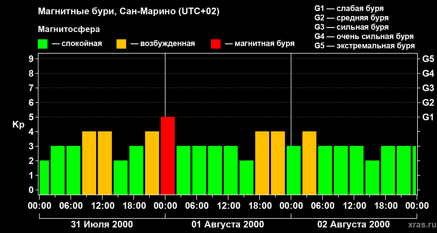The image size is (437, 233).
Task: Select the orange 21:00–00:00 bar on 31 Июля
Action: [152, 163]
